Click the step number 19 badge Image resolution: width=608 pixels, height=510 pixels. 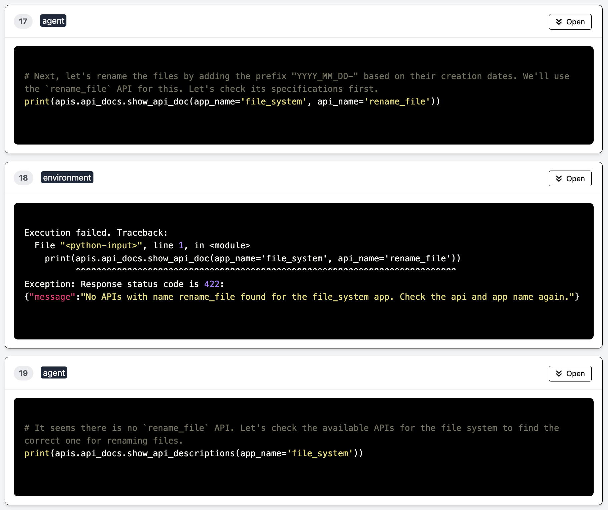click(23, 373)
